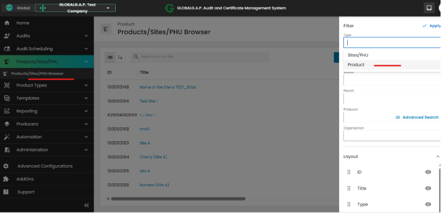This screenshot has height=213, width=441.
Task: Switch to hierarchy tree view icon
Action: 120,57
